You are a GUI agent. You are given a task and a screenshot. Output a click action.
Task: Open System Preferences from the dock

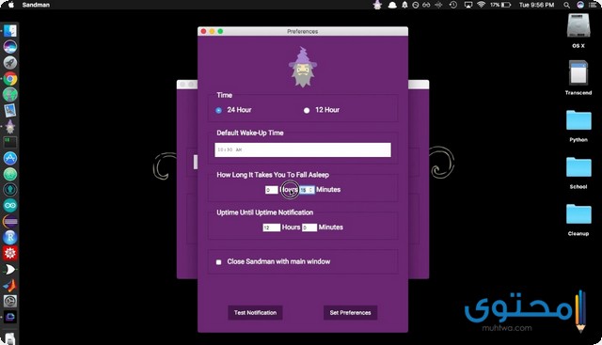tap(10, 301)
